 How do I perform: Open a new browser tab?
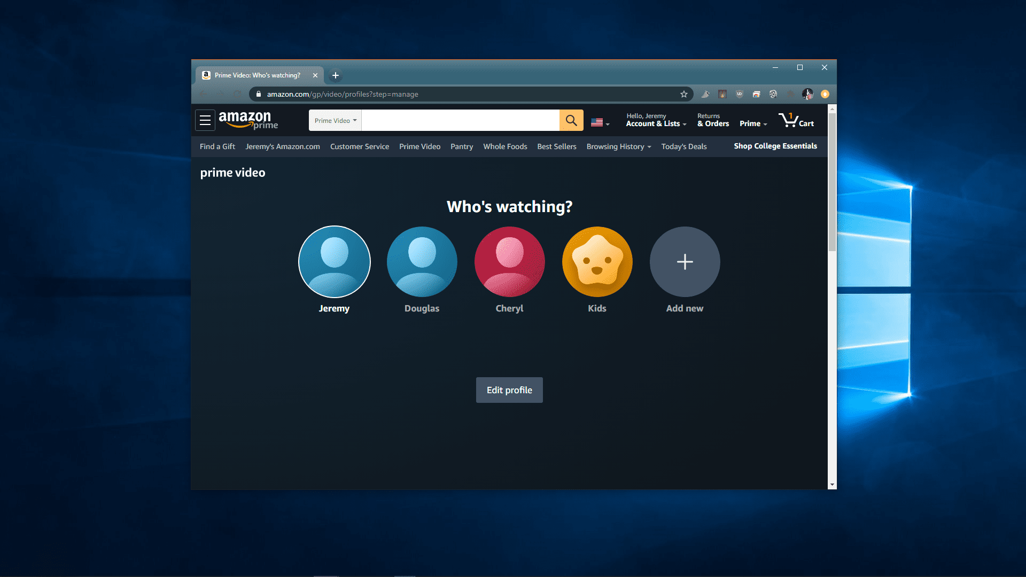tap(336, 75)
